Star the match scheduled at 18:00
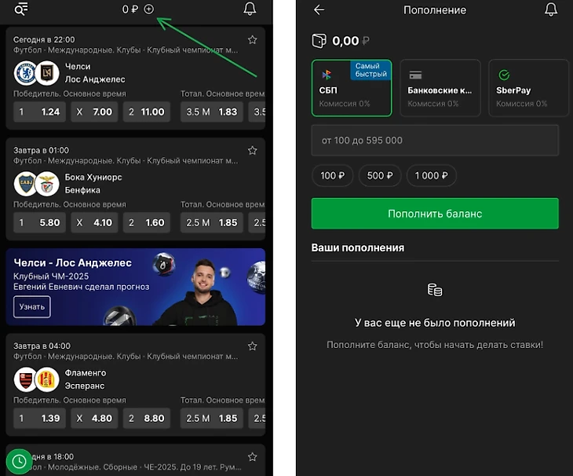Image resolution: width=573 pixels, height=476 pixels. tap(253, 457)
